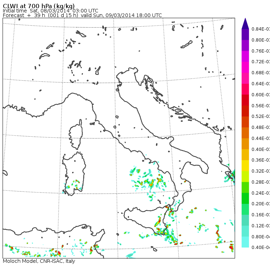The image size is (270, 266).
Task: Select the orange swatch between 0.44E-03 and 0.48E-03
Action: pos(245,133)
